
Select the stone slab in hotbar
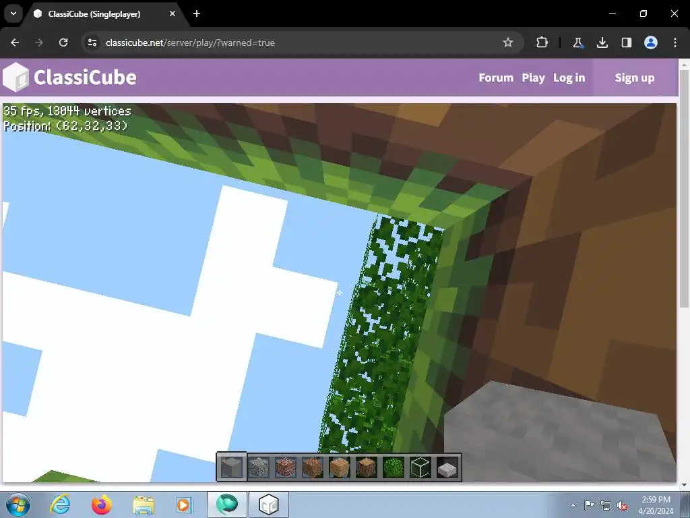(x=447, y=468)
